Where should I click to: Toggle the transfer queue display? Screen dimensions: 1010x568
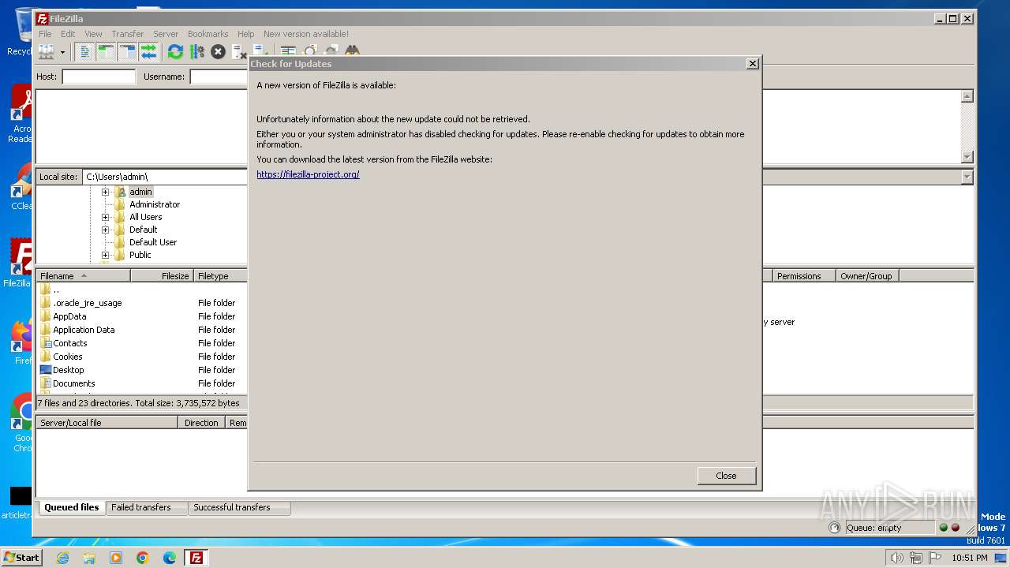point(149,52)
